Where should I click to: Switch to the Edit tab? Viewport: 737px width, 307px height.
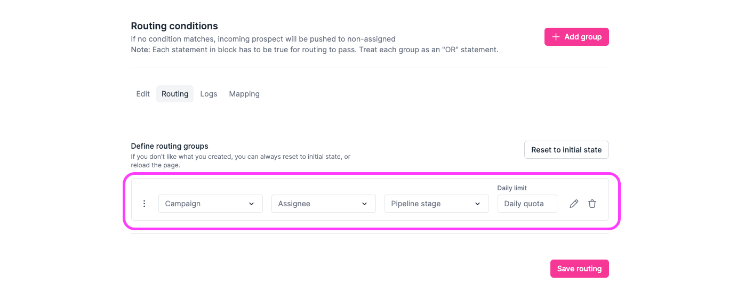tap(143, 94)
